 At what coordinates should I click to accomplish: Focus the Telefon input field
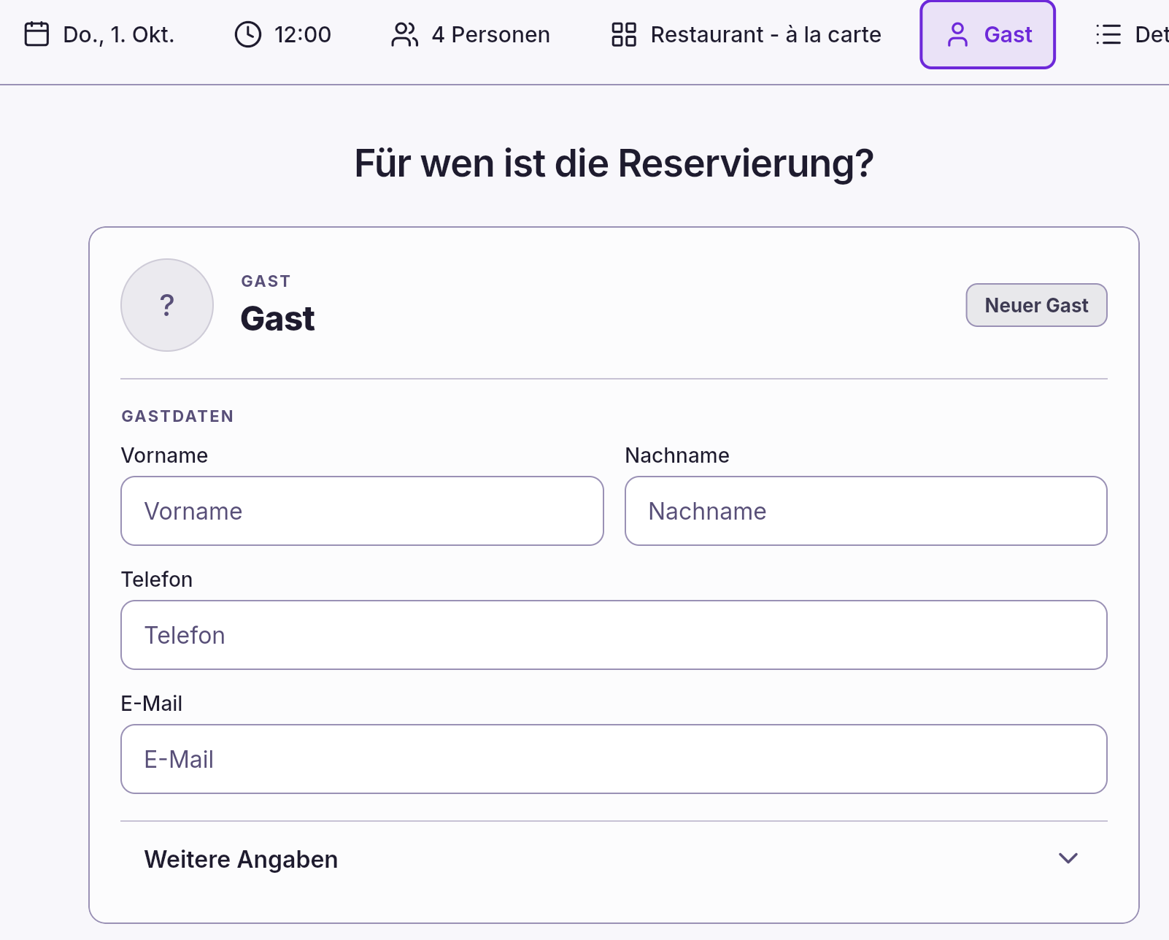[x=614, y=635]
